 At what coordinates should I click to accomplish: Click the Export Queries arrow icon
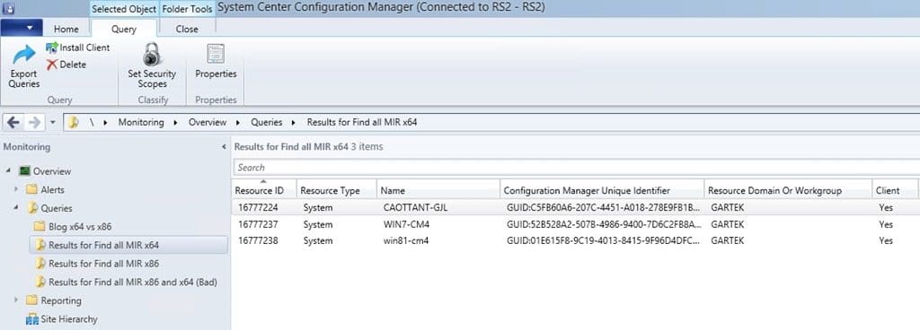point(24,56)
